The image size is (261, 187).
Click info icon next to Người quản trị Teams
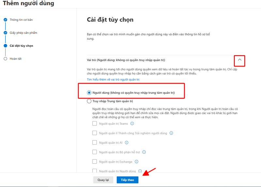point(132,124)
